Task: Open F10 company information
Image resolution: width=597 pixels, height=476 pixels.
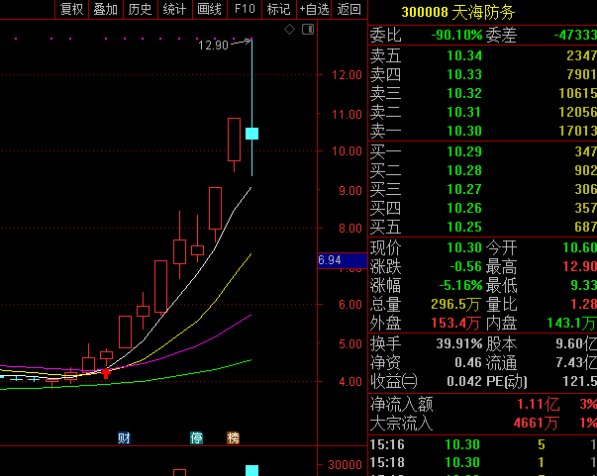Action: [244, 9]
